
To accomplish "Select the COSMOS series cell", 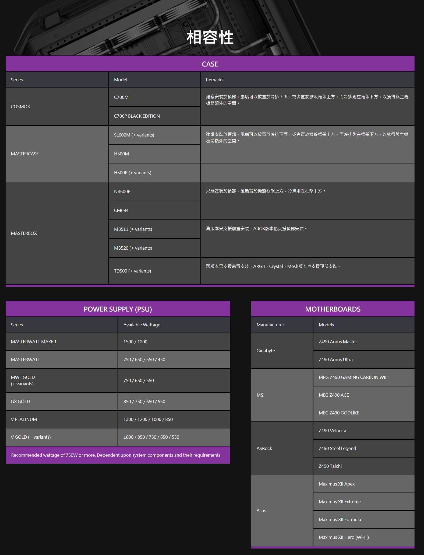I will click(x=57, y=107).
